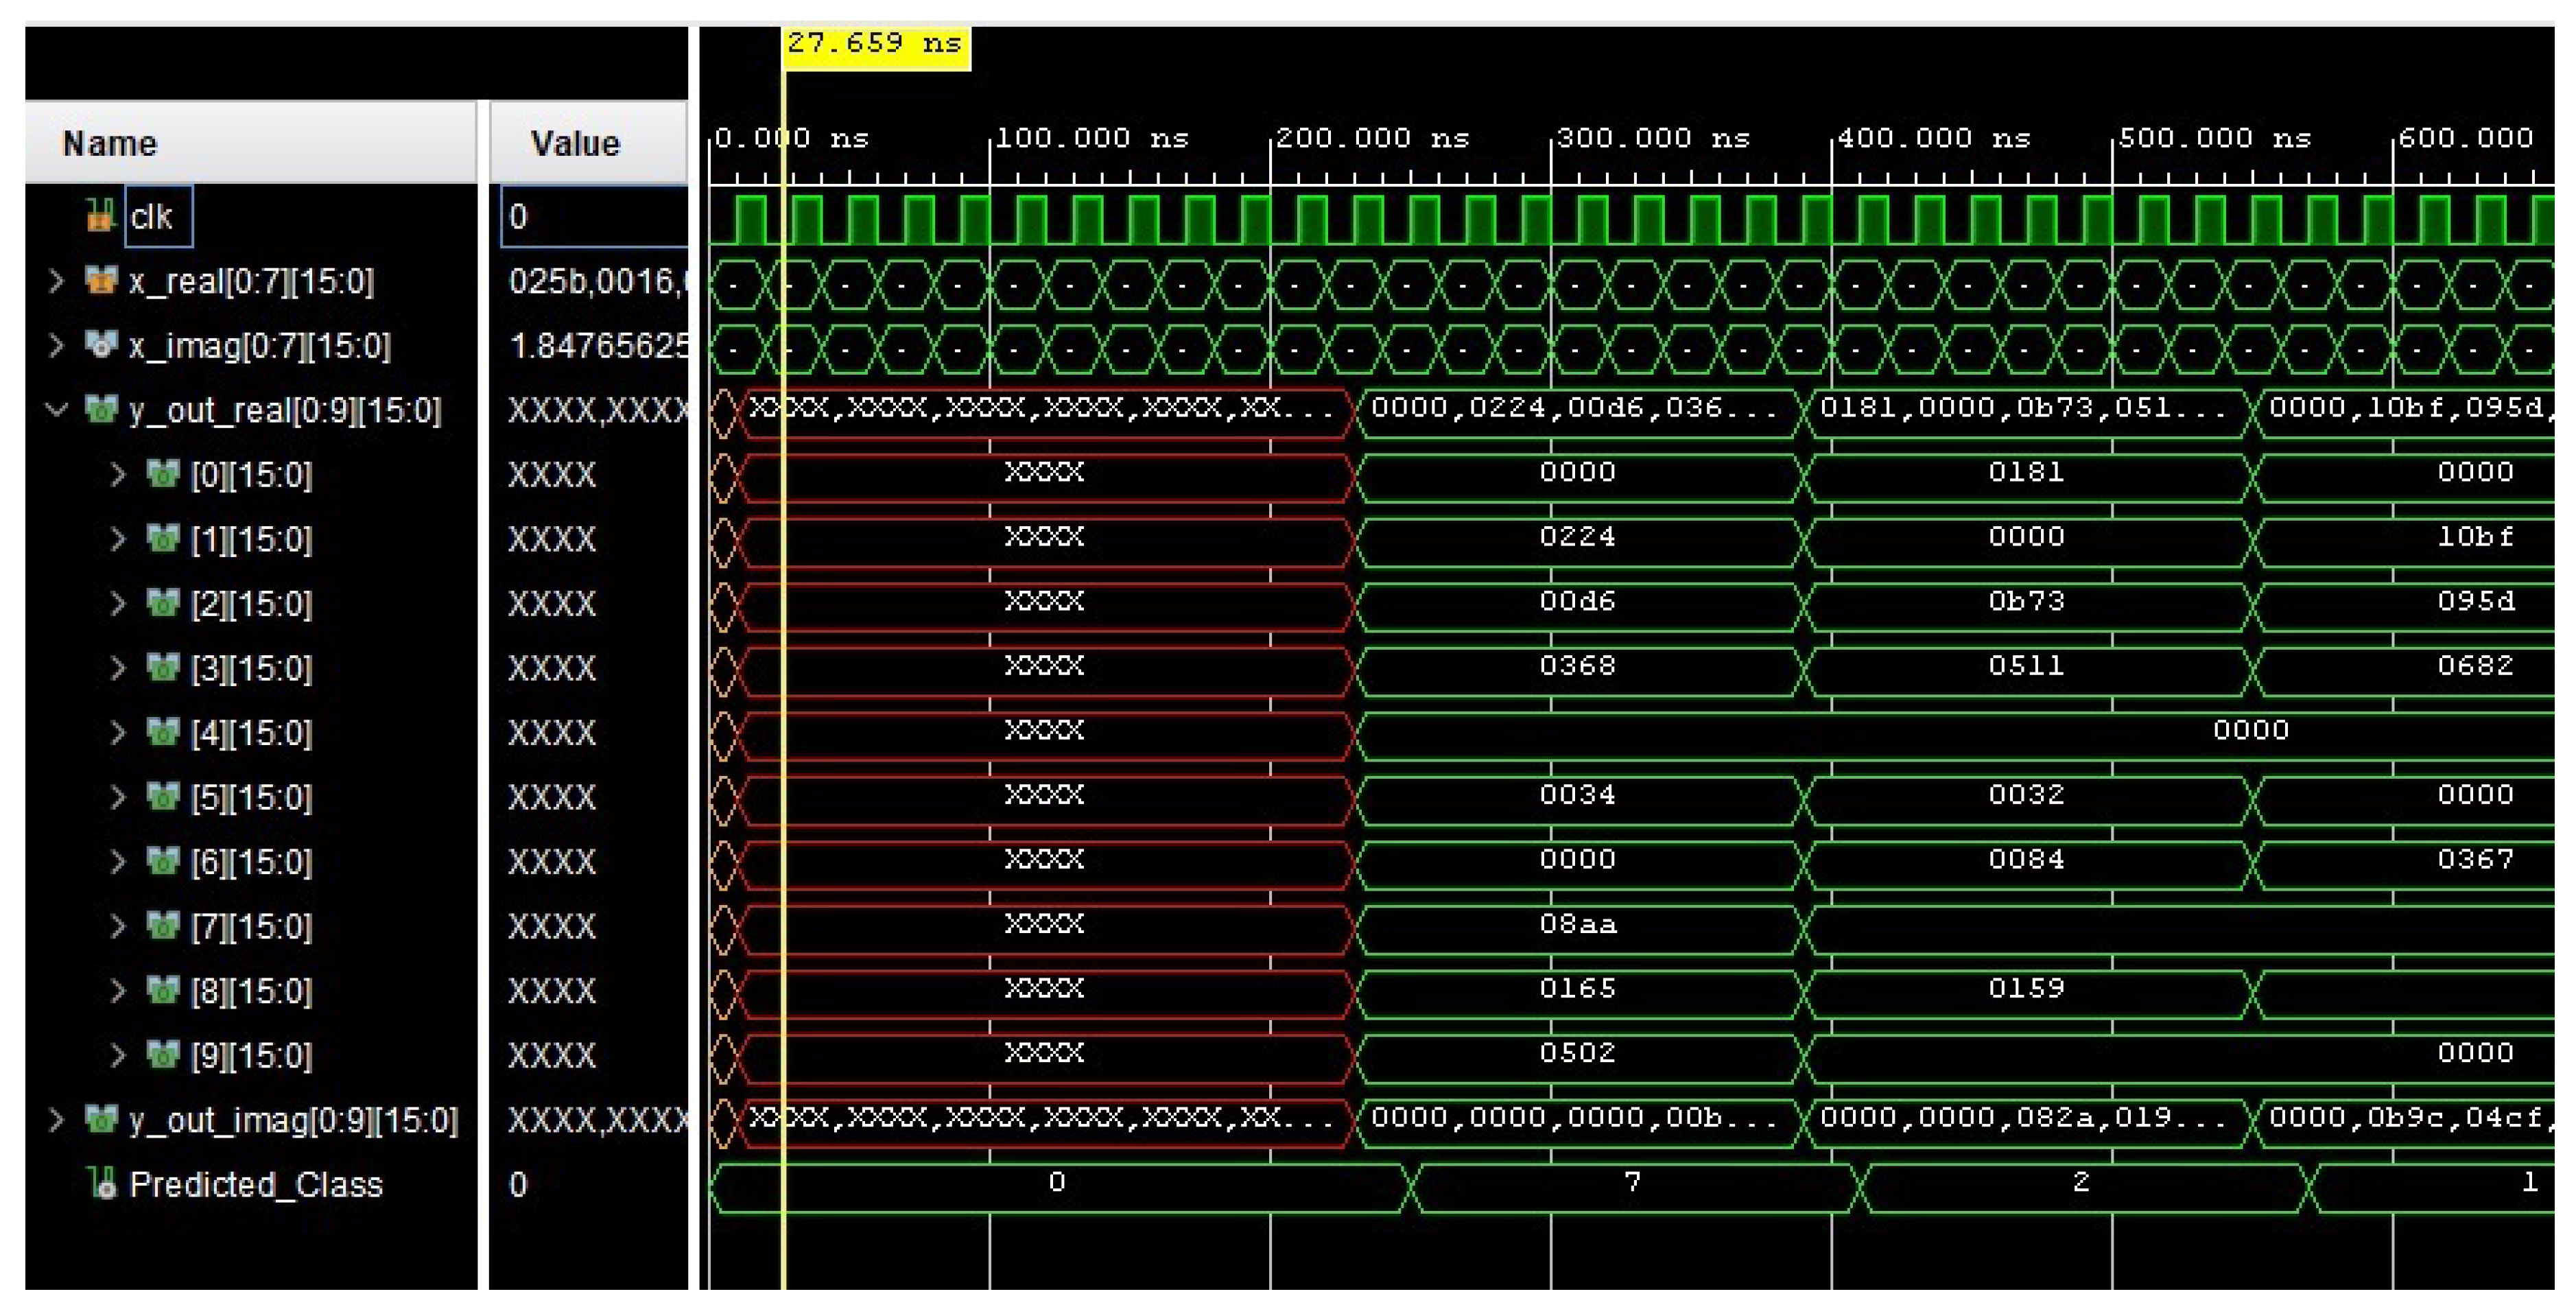This screenshot has width=2576, height=1307.
Task: Expand the x_real[0:7][15:0] bus
Action: [57, 281]
